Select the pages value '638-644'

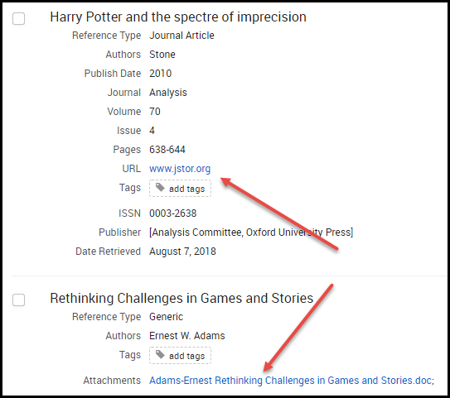pyautogui.click(x=167, y=150)
